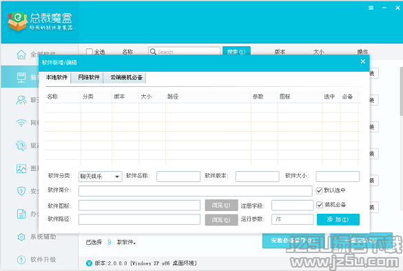Toggle the 装机必备 checkbox
Image resolution: width=403 pixels, height=271 pixels.
[320, 205]
